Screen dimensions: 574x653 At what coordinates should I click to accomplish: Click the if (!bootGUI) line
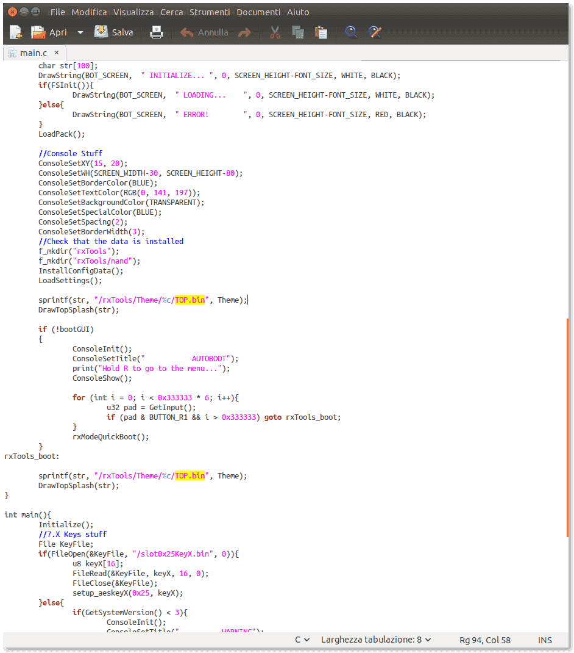(66, 330)
